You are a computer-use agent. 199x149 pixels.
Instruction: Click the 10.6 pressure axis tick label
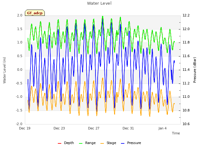(x=186, y=124)
